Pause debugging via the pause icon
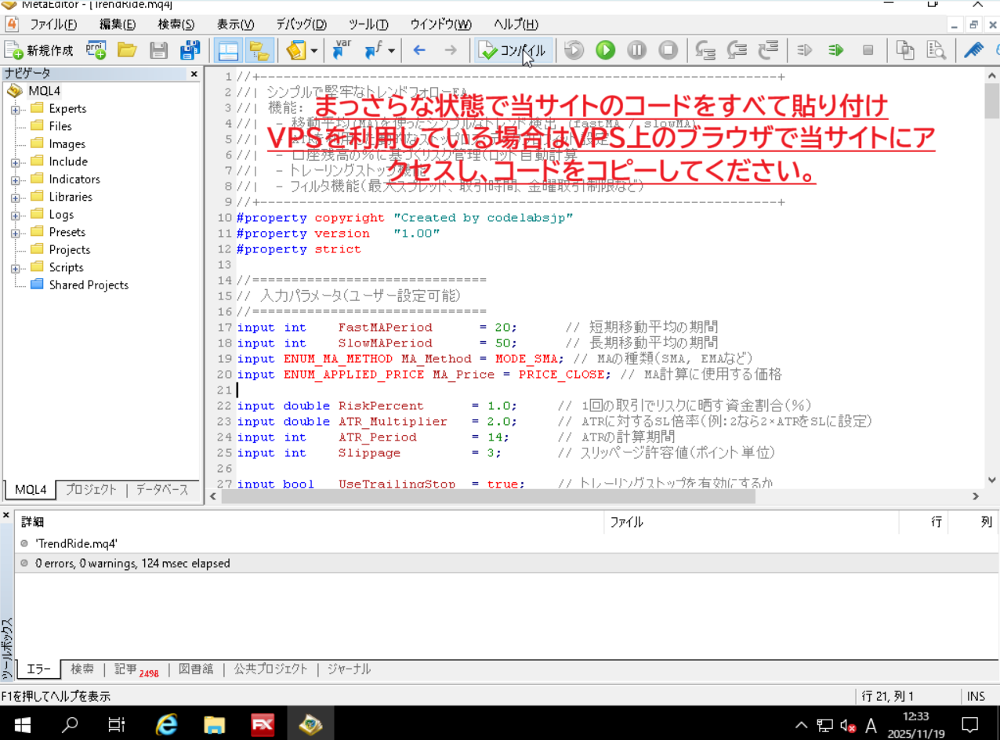The height and width of the screenshot is (740, 1000). pyautogui.click(x=636, y=49)
